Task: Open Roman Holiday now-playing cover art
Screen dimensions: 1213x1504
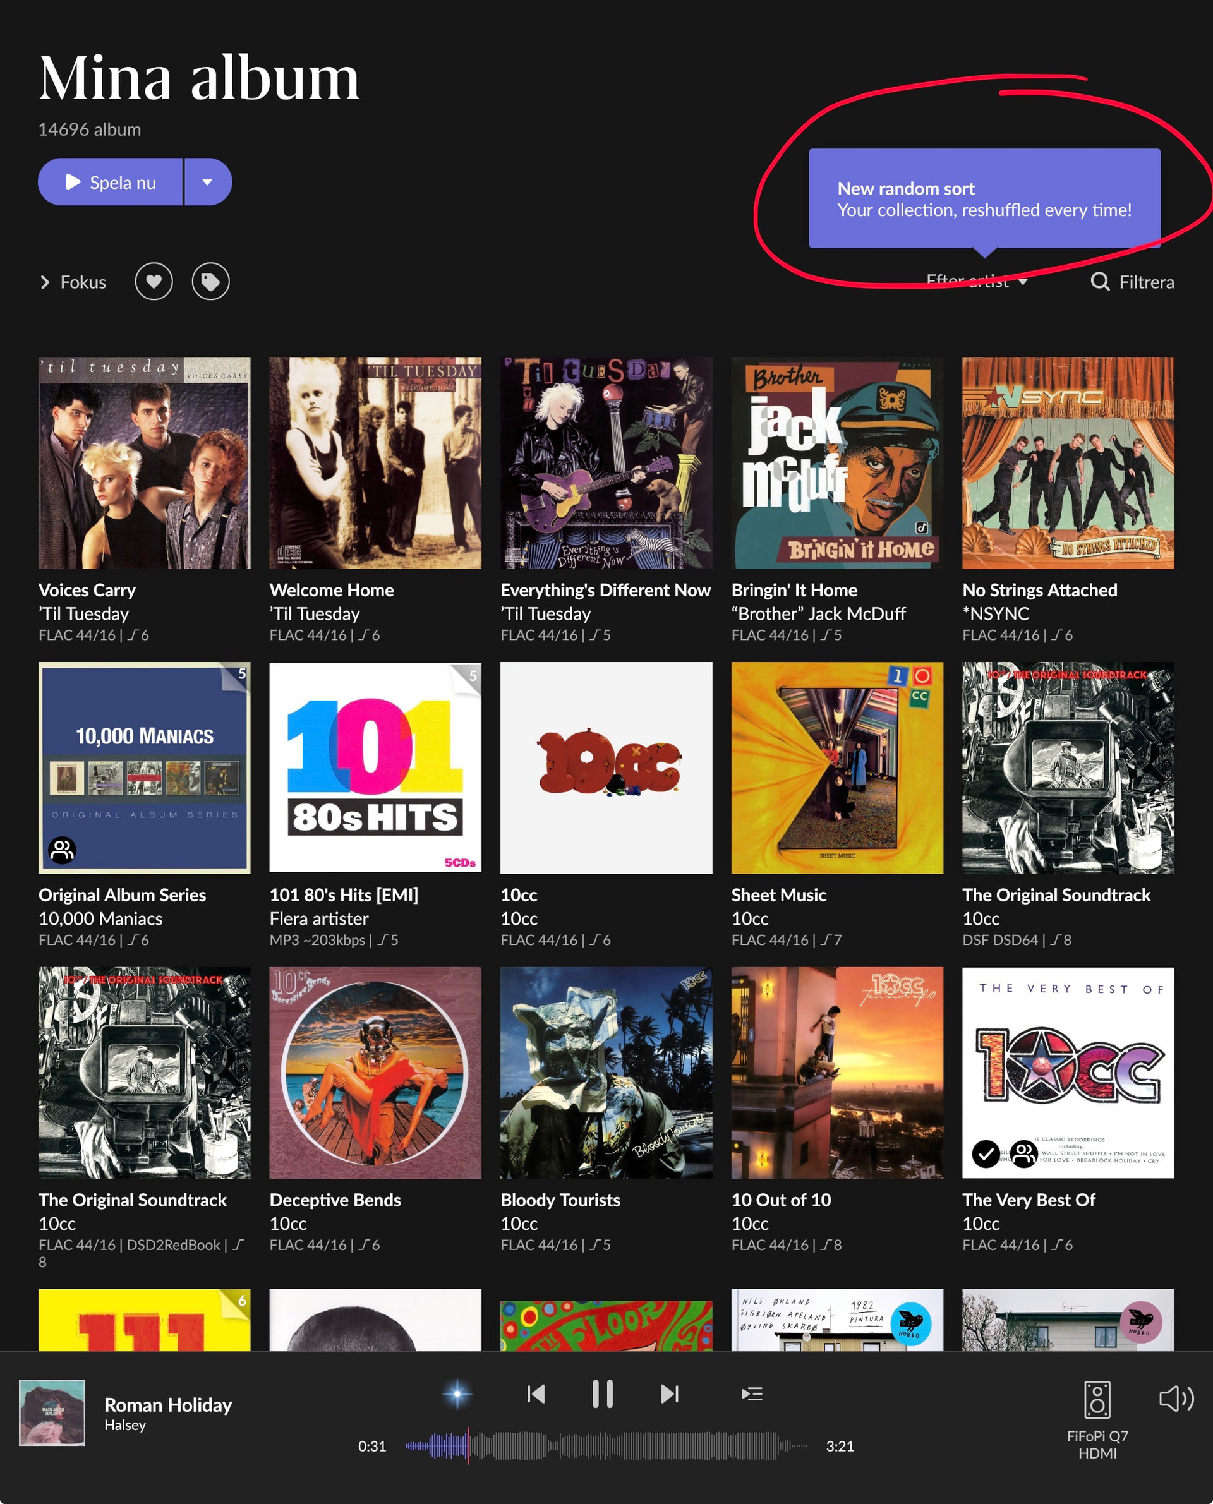Action: [52, 1412]
